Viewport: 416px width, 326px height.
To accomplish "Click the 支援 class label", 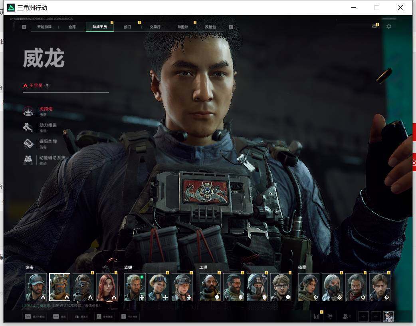I will [x=128, y=268].
